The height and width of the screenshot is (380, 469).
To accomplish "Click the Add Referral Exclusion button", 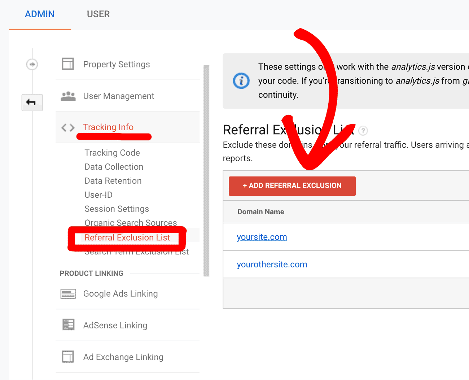I will (x=292, y=186).
